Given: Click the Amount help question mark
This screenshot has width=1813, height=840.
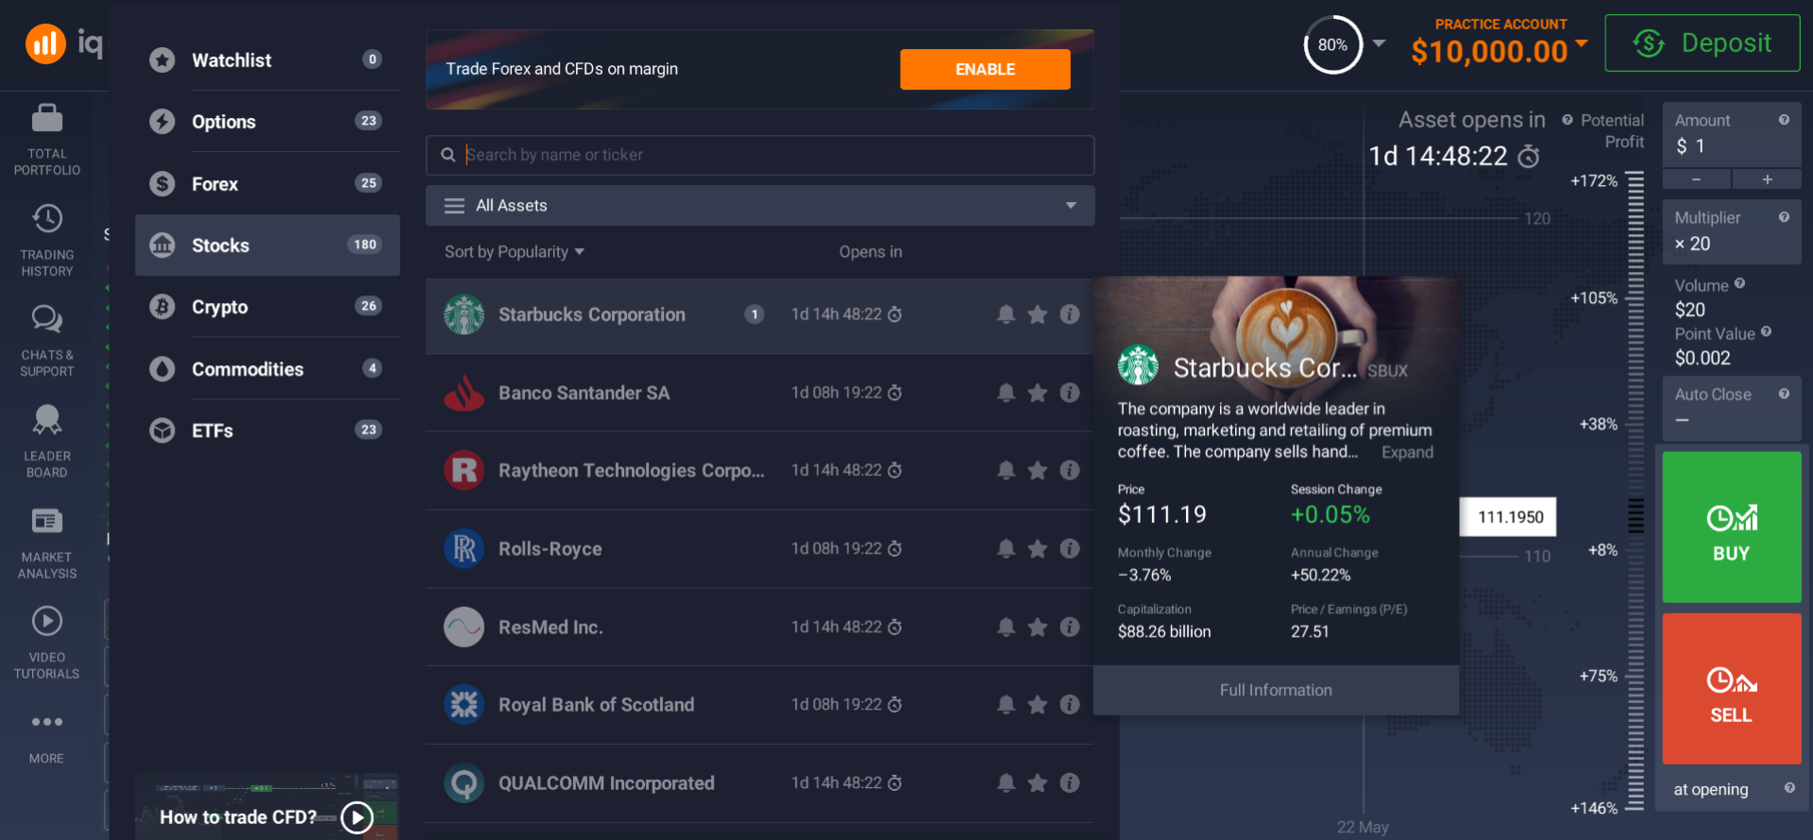Looking at the screenshot, I should click(1784, 120).
